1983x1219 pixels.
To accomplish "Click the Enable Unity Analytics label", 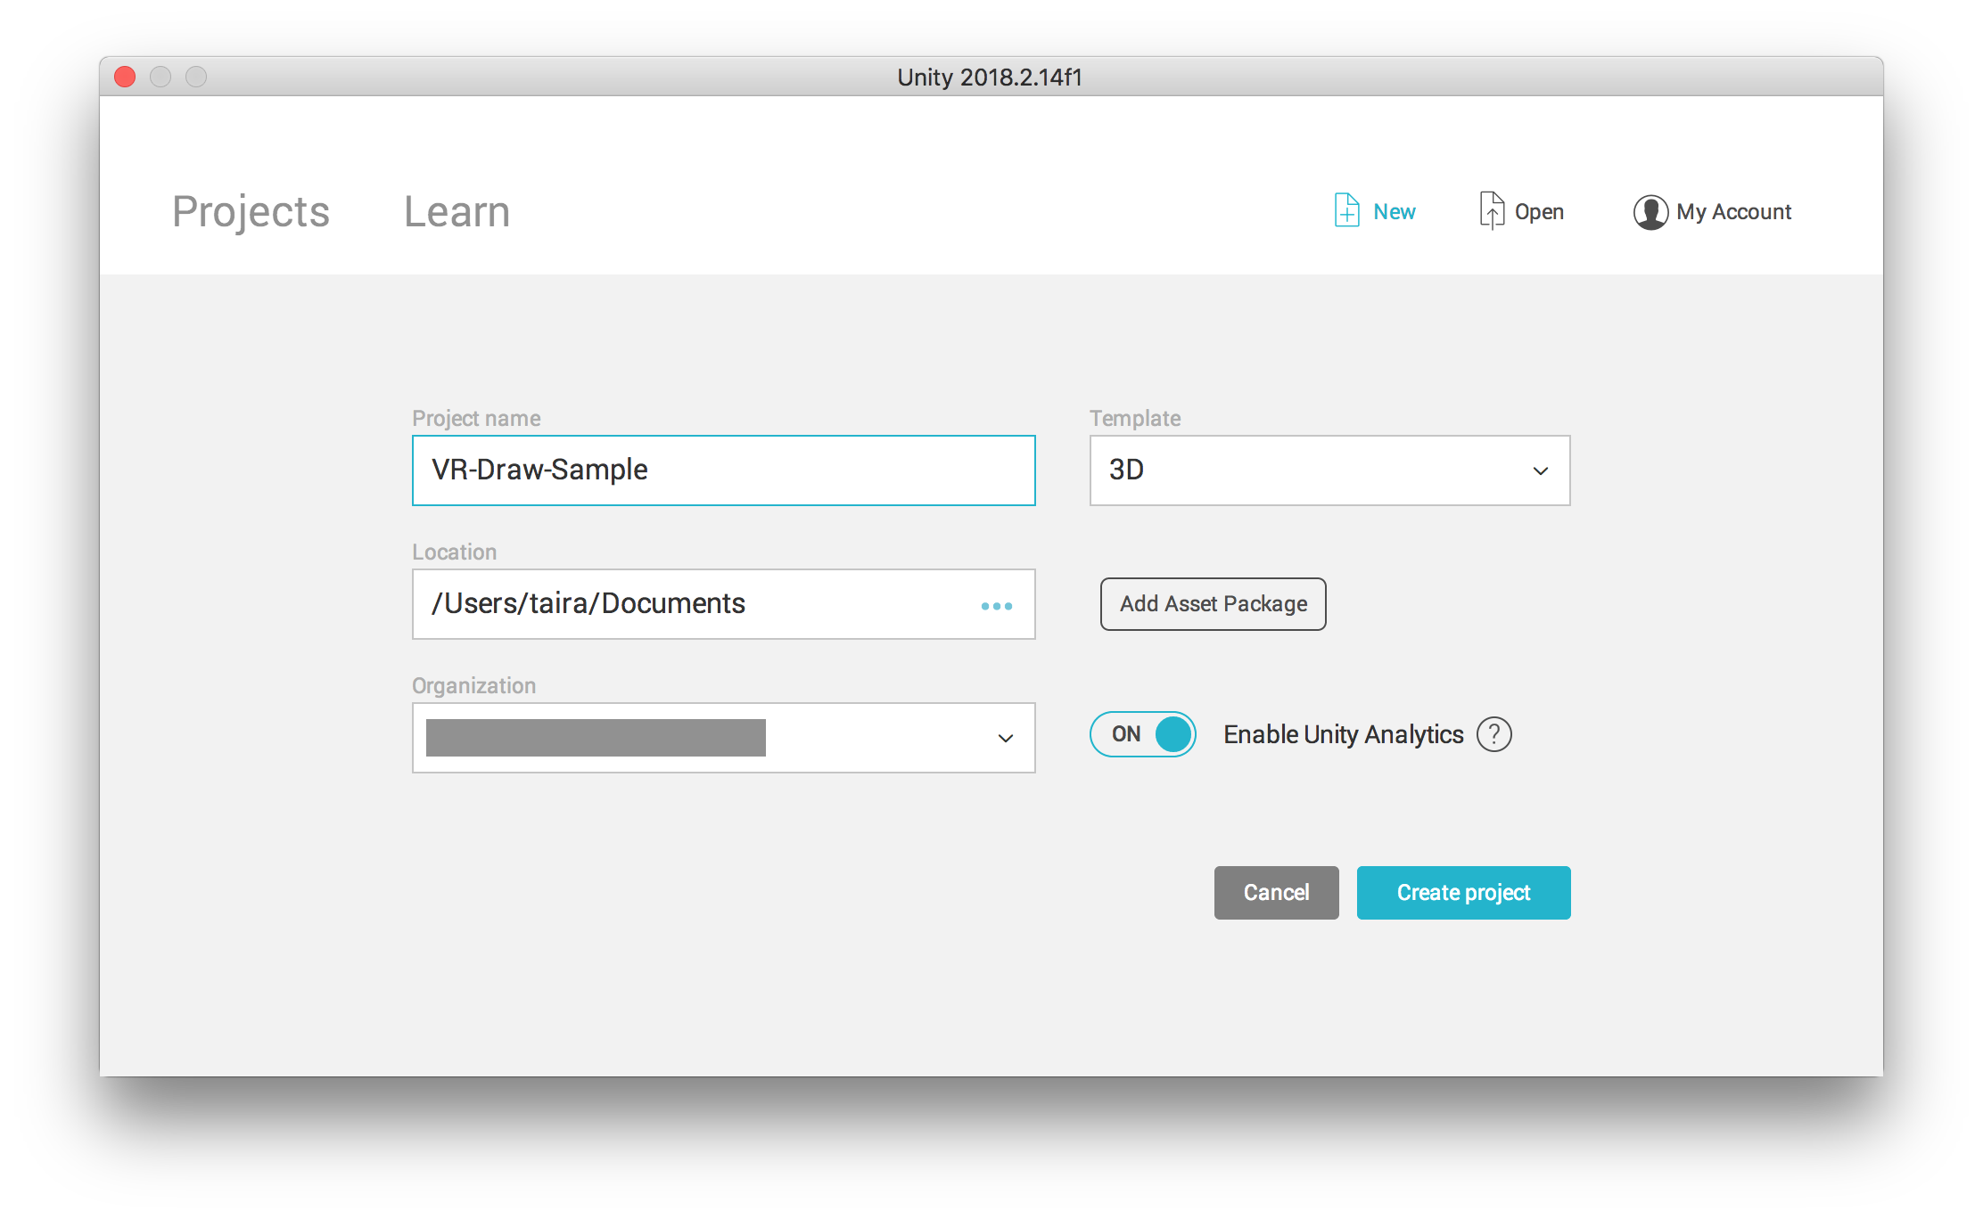I will [x=1343, y=734].
